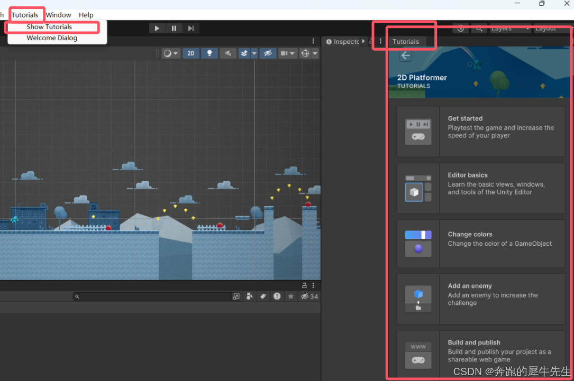Click the Editor basics cube thumbnail
This screenshot has width=574, height=381.
pos(418,188)
